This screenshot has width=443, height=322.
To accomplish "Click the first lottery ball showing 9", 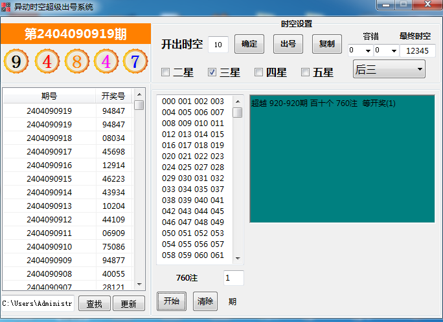I will (x=16, y=61).
